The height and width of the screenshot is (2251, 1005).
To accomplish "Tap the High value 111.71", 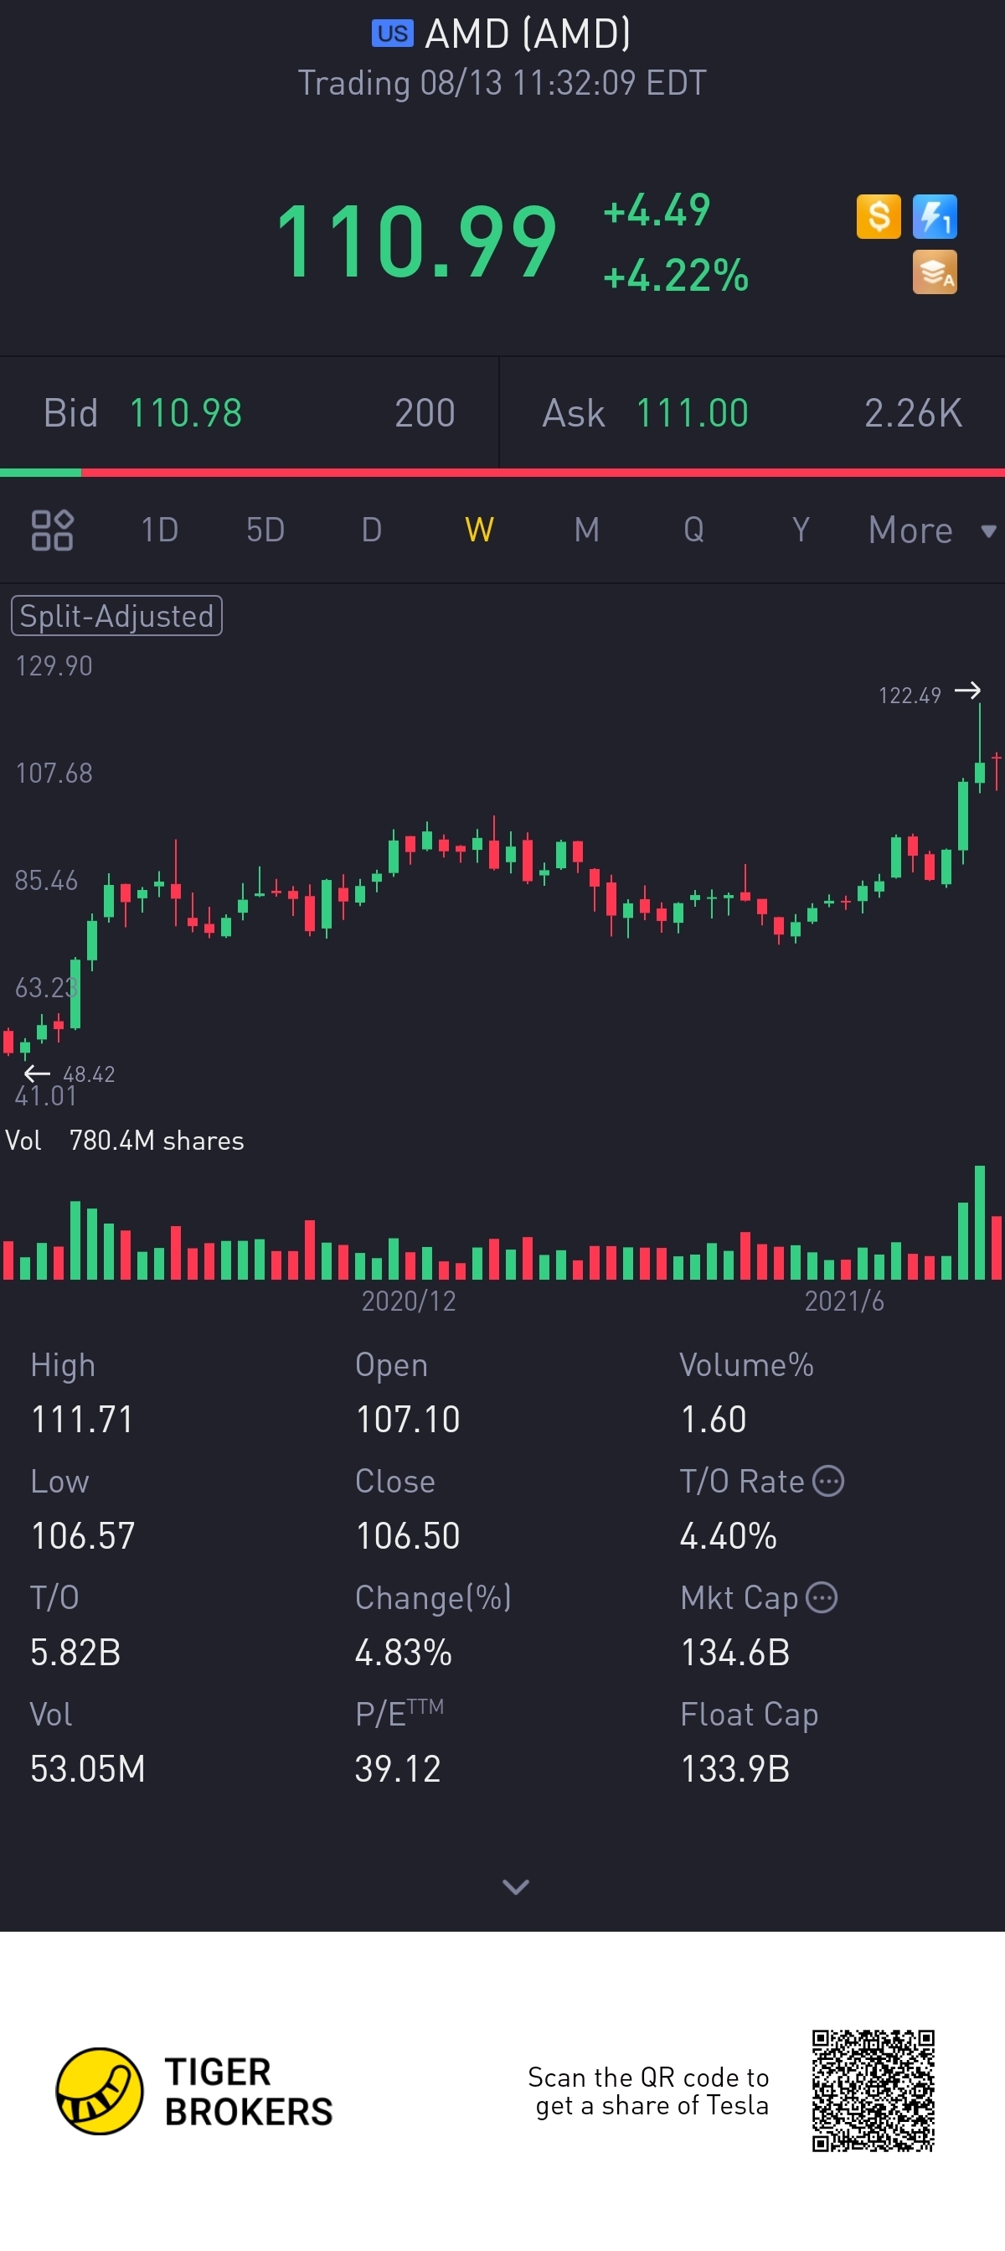I will point(82,1419).
